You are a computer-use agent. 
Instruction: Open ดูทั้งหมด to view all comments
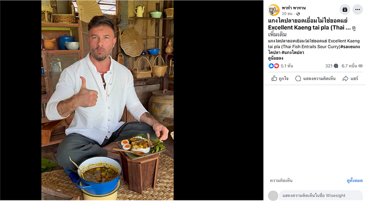click(355, 180)
